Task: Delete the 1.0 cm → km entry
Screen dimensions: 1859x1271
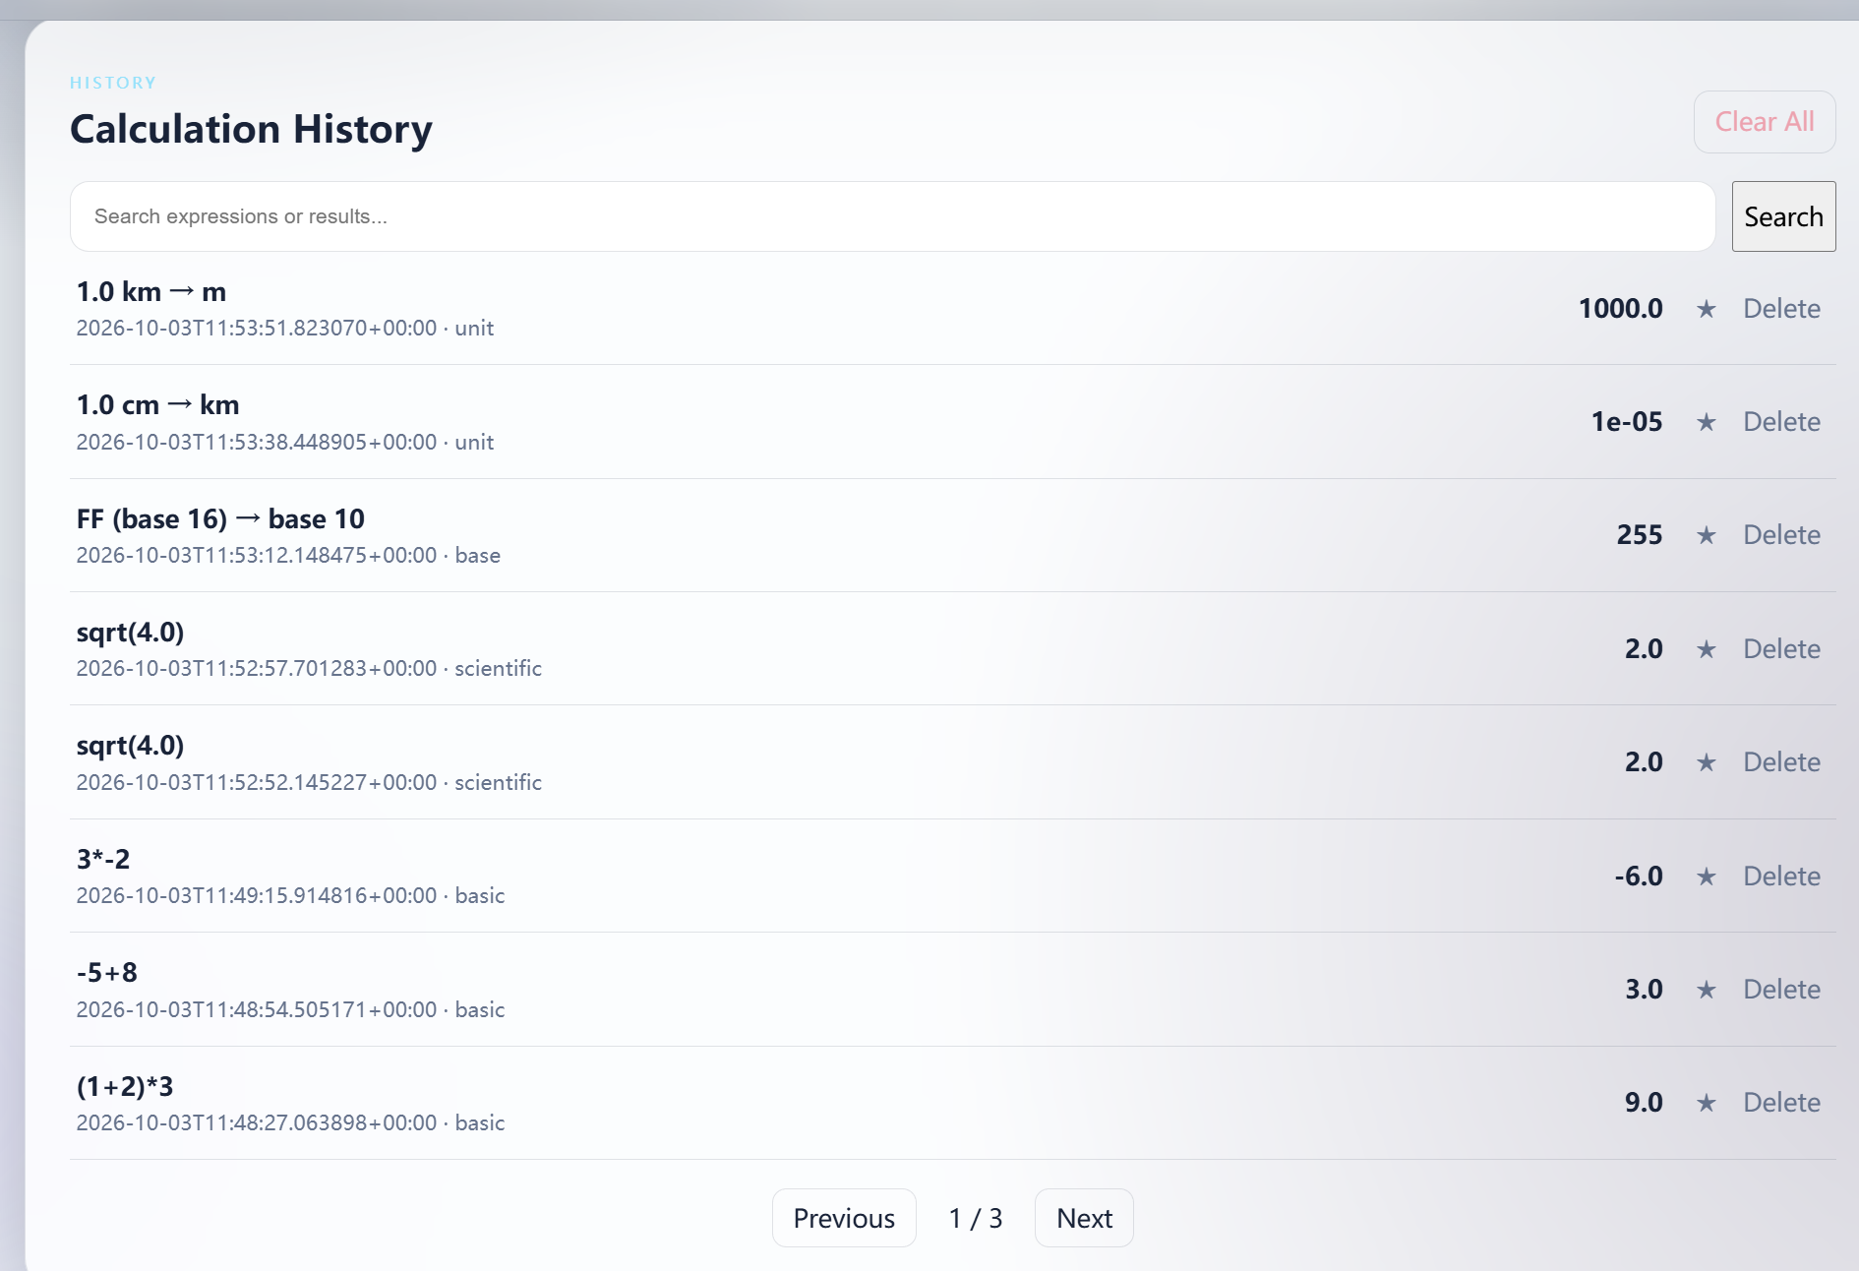Action: pos(1781,422)
